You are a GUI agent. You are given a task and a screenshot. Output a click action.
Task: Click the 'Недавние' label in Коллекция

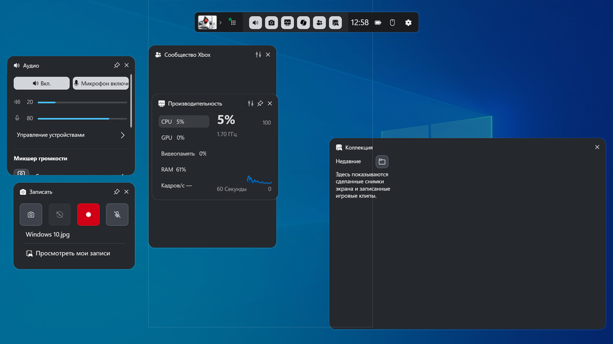point(348,161)
